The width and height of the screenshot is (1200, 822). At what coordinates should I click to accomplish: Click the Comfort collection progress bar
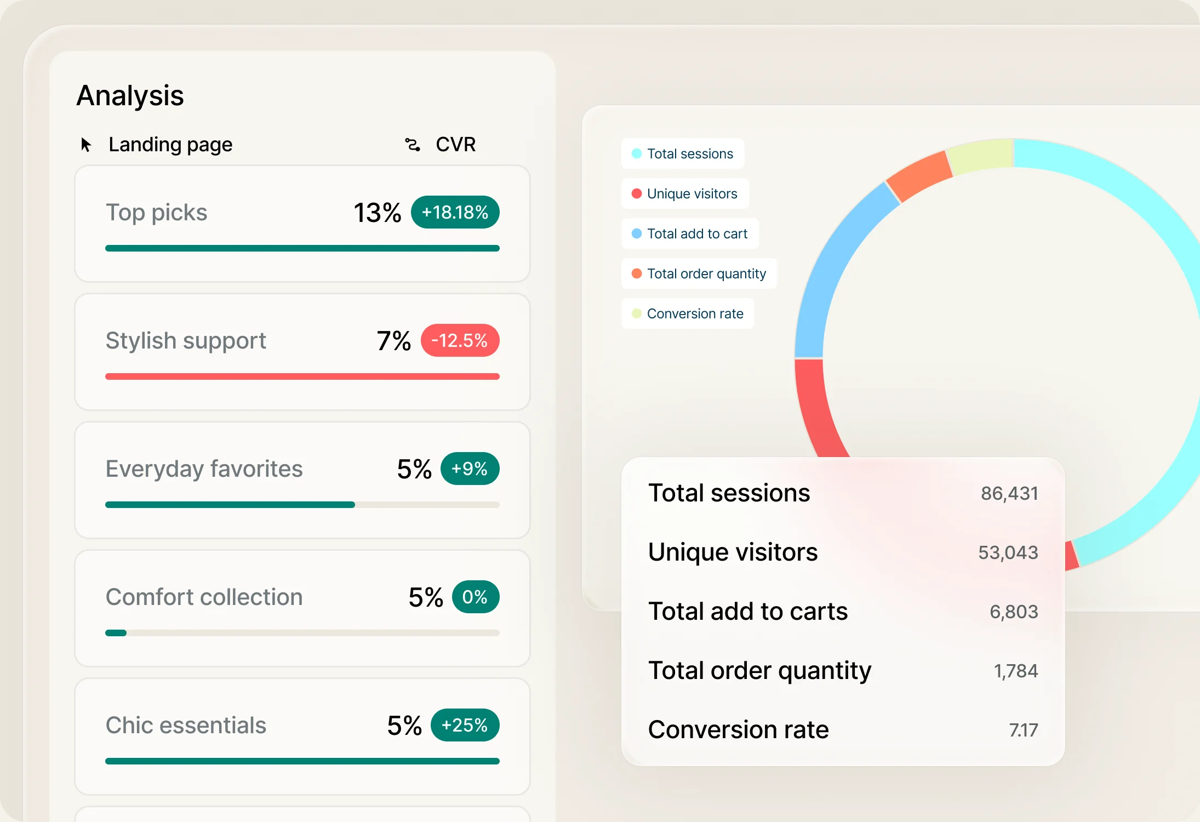click(x=302, y=633)
